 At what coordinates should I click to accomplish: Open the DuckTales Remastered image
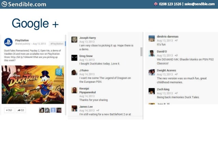point(33,85)
